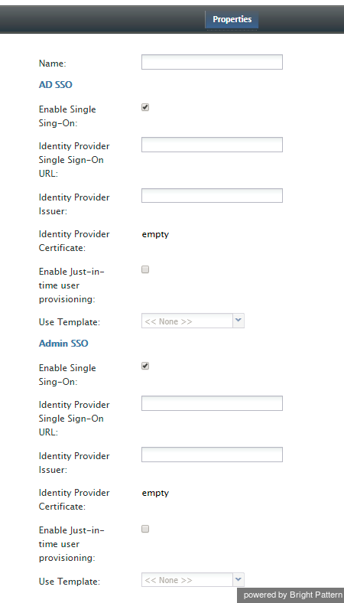Open the Properties tab
This screenshot has height=603, width=344.
click(232, 19)
